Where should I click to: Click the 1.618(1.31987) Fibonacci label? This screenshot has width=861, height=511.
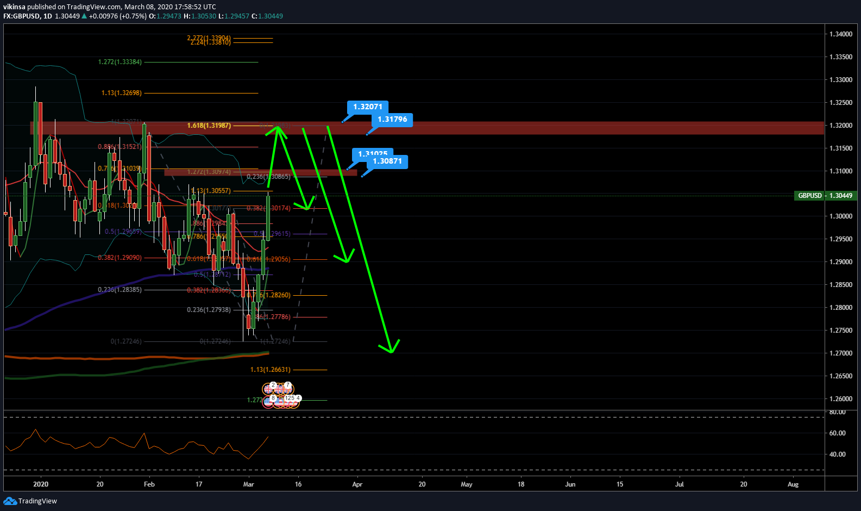pyautogui.click(x=209, y=126)
